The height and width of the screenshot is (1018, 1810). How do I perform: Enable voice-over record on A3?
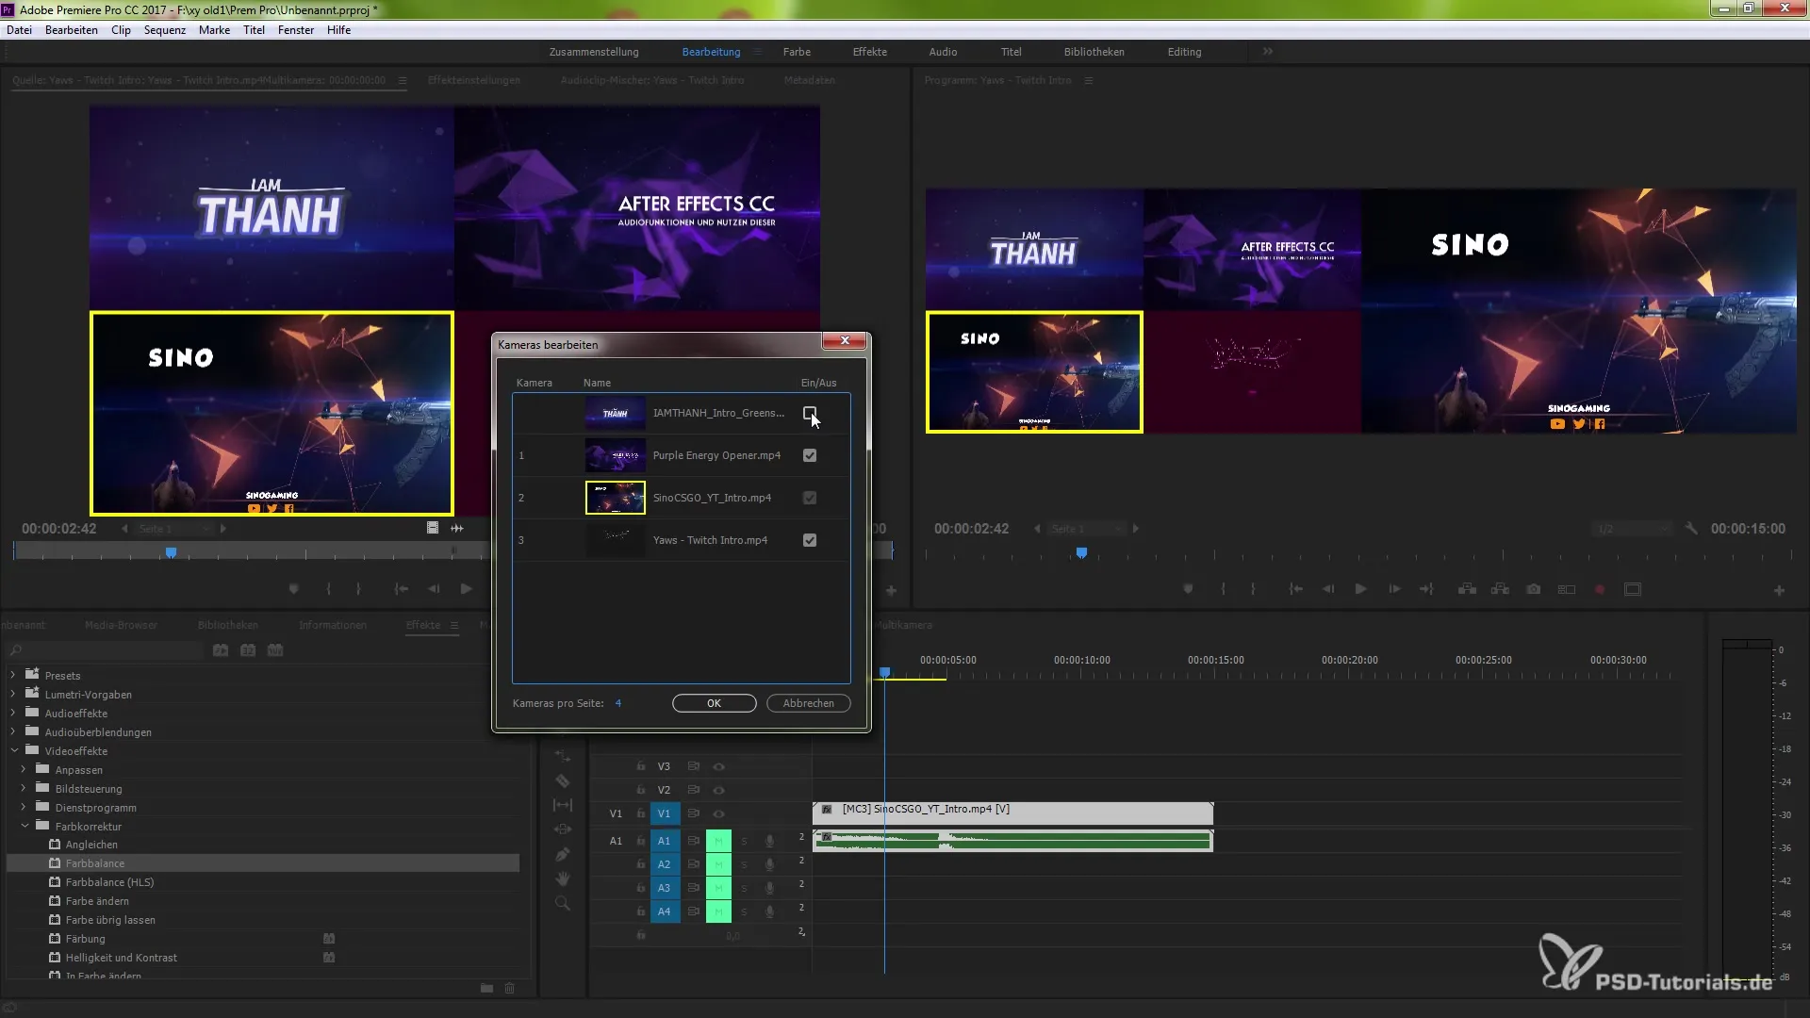(x=769, y=888)
